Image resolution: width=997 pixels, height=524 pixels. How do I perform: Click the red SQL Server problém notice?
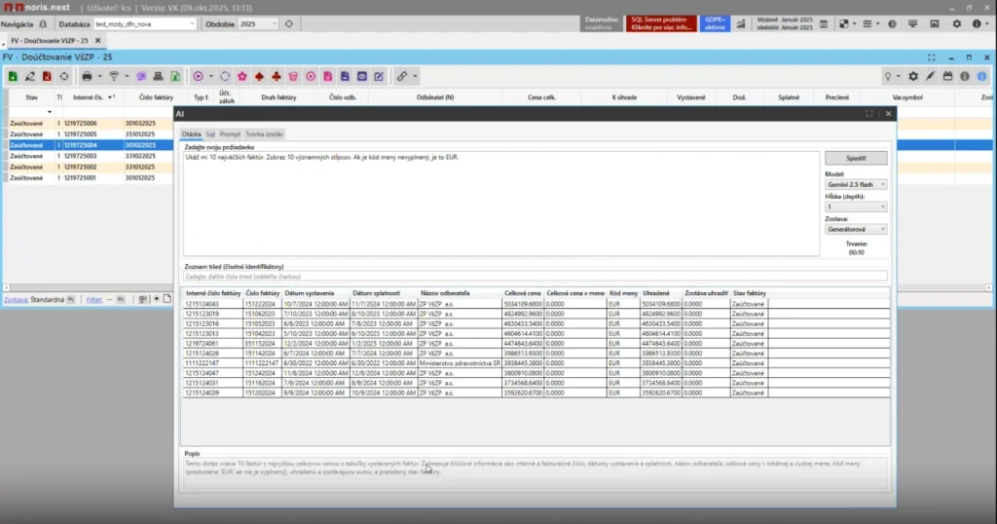point(661,23)
